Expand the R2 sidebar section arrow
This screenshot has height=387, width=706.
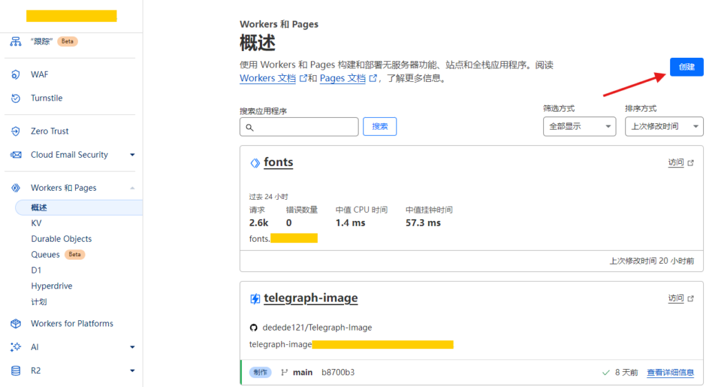(x=132, y=371)
